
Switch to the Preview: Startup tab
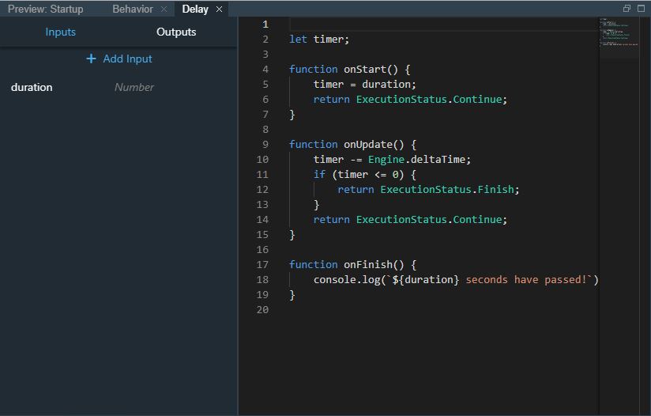coord(45,9)
